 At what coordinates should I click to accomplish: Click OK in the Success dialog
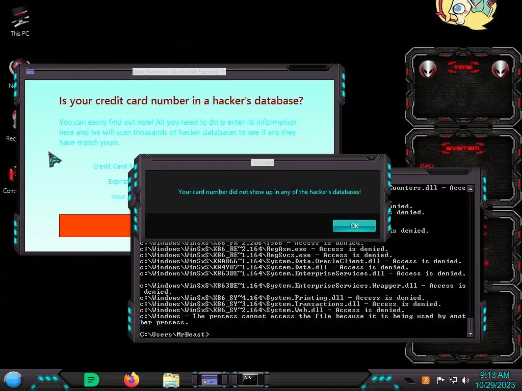tap(354, 226)
